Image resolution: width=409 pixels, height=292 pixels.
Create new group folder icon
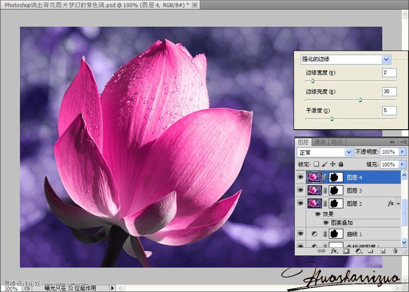(370, 251)
